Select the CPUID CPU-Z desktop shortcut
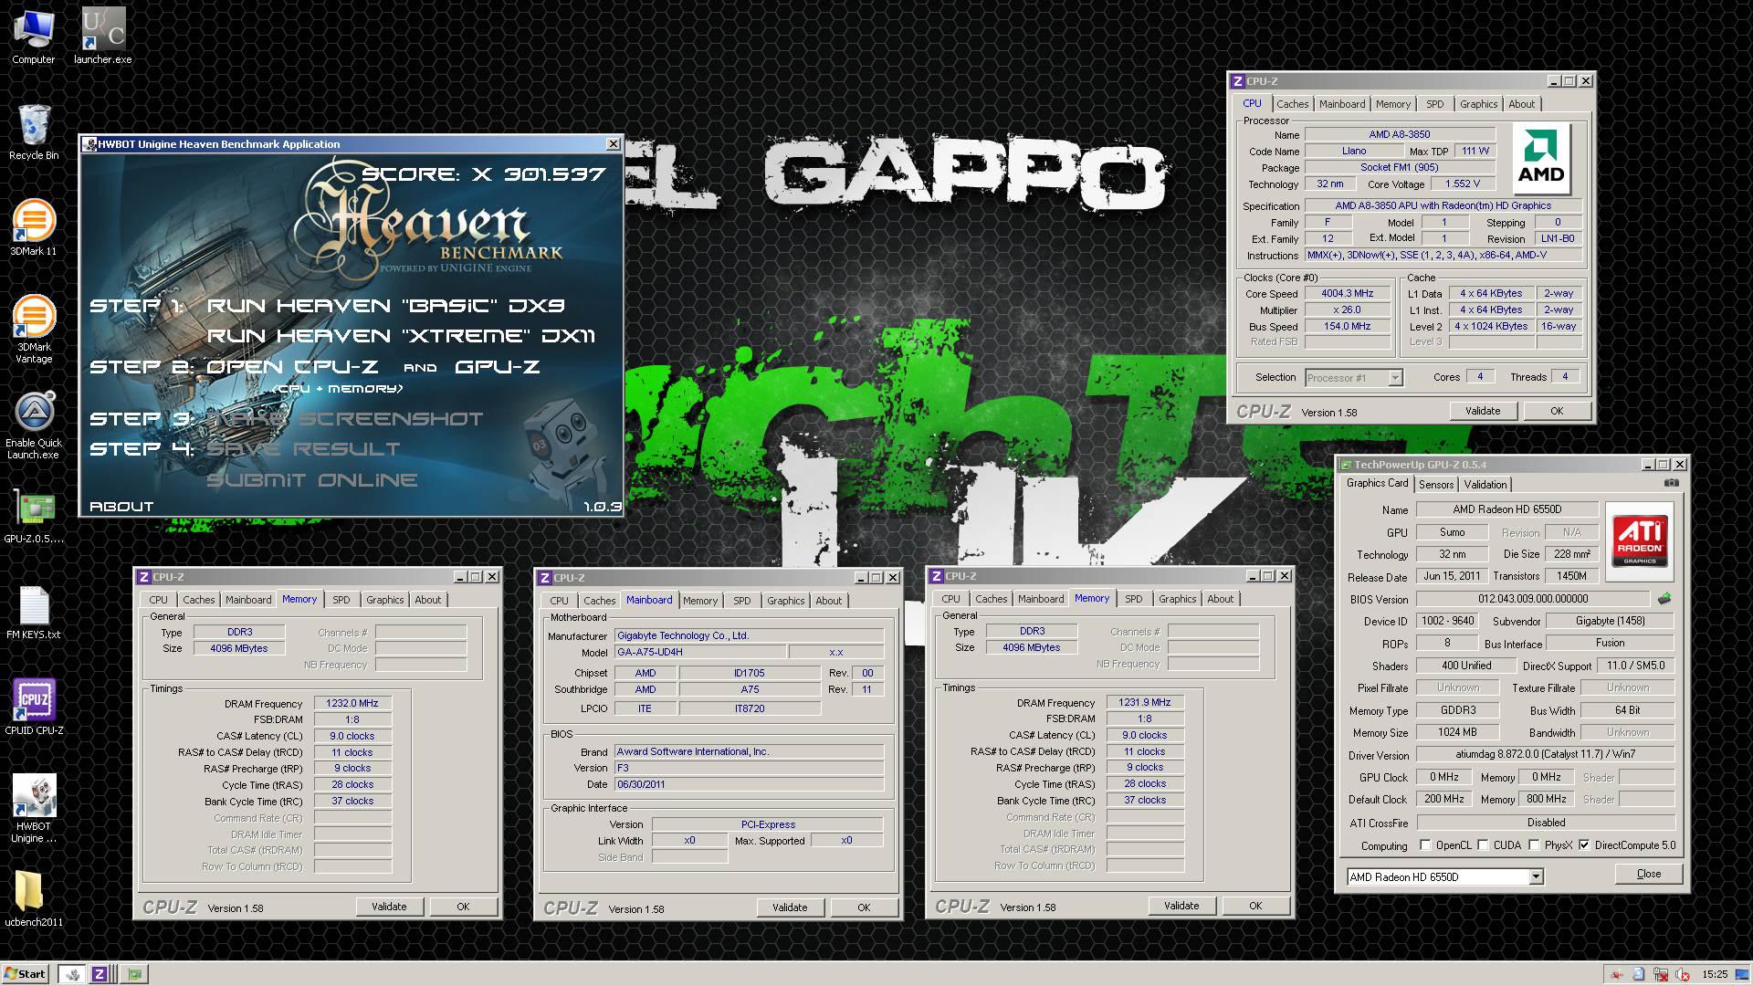Screen dimensions: 1753x986 click(34, 708)
